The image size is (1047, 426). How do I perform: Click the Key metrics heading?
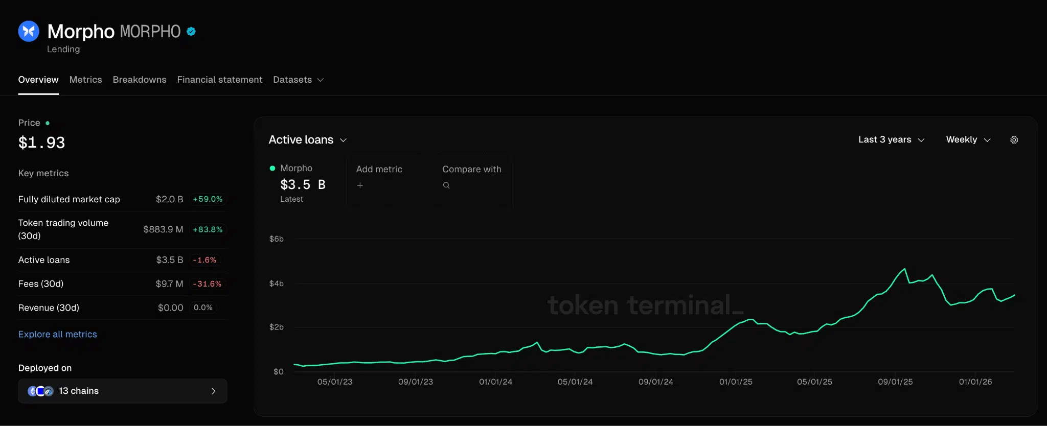click(43, 173)
